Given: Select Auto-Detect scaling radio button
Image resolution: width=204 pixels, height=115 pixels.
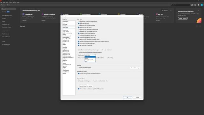Looking at the screenshot, I should point(98,58).
